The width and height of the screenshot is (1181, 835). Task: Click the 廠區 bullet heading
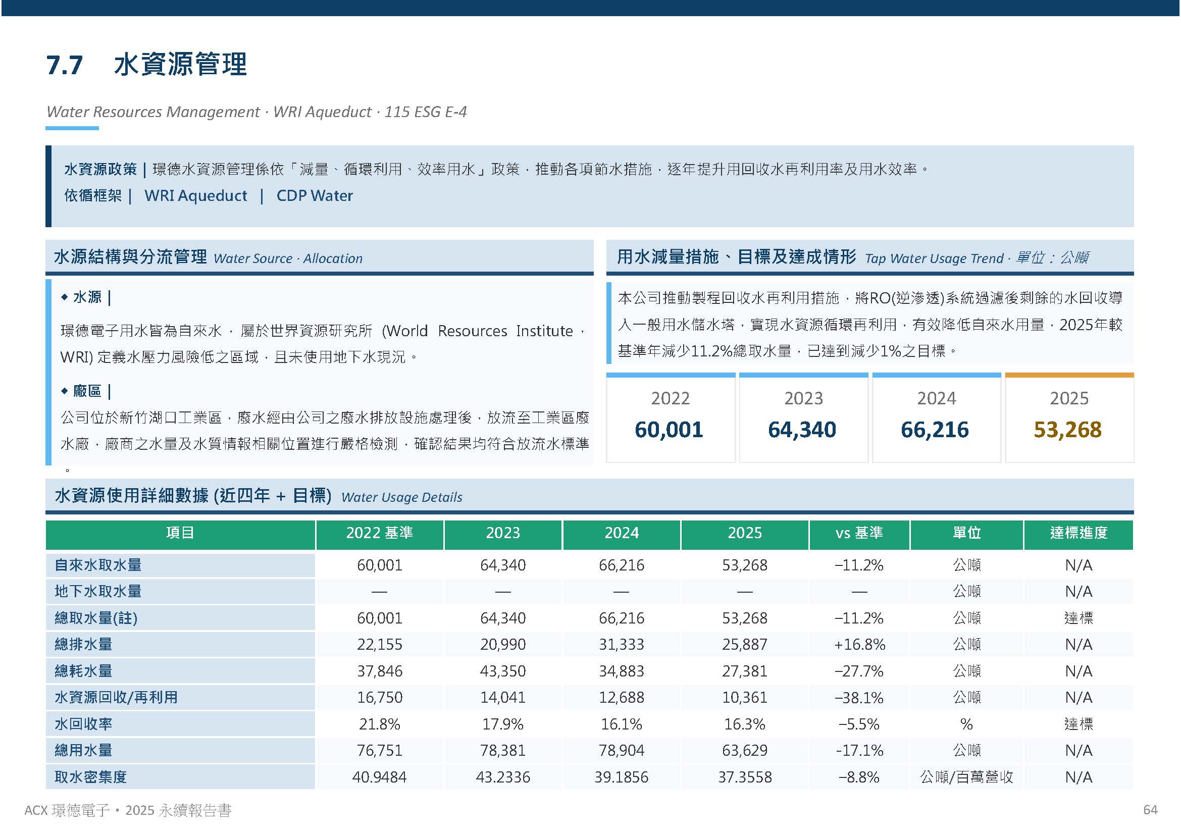87,391
